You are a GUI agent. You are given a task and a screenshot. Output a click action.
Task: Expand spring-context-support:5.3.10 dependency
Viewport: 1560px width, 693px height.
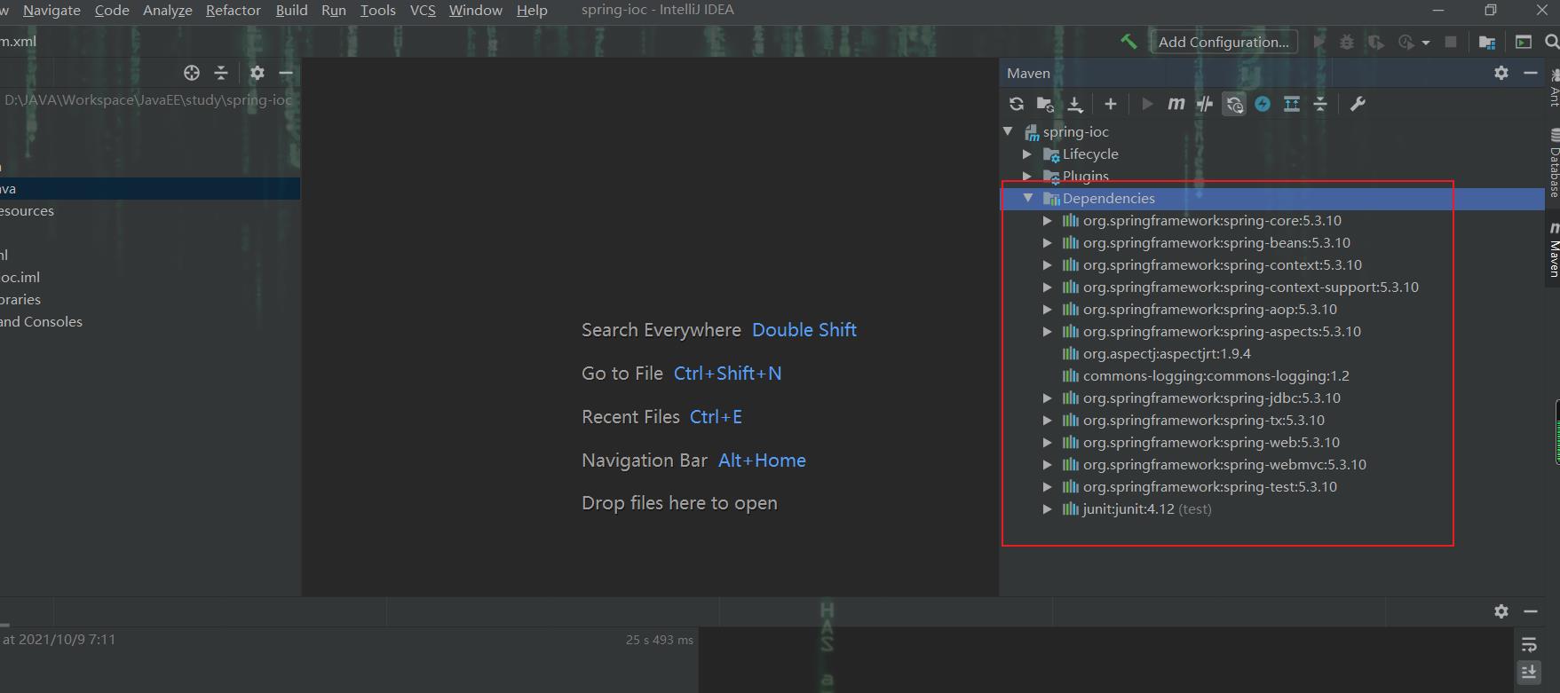pyautogui.click(x=1048, y=287)
